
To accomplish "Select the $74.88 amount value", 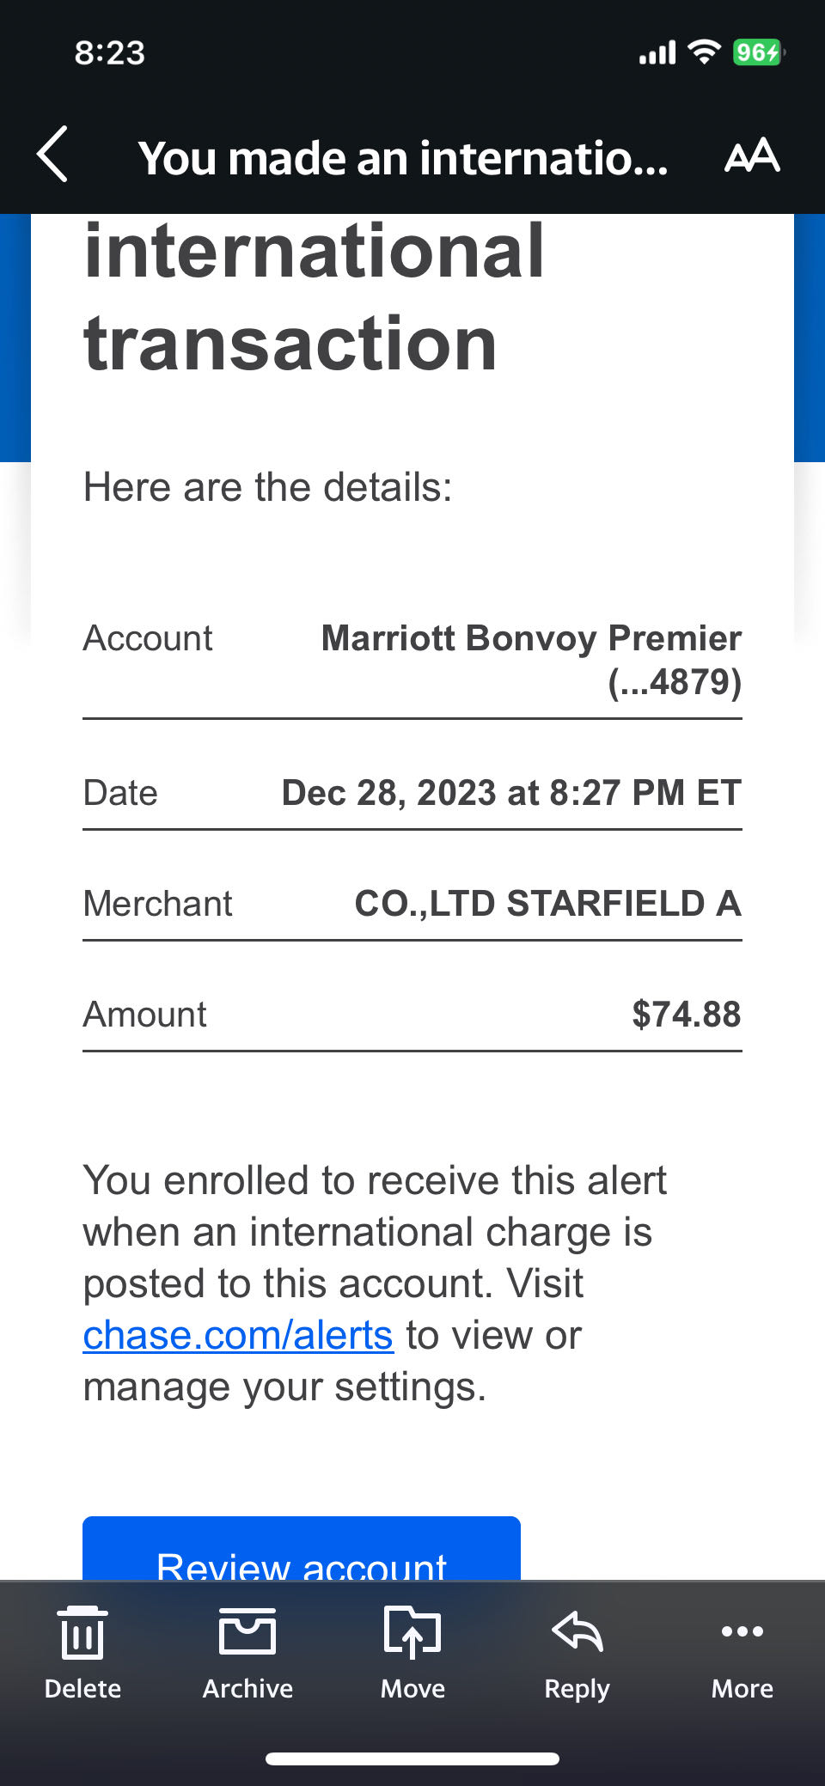I will pos(686,1014).
